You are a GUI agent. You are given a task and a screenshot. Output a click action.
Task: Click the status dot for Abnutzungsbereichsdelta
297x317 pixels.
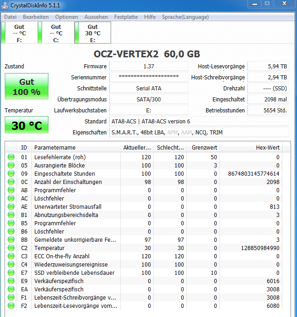[11, 215]
